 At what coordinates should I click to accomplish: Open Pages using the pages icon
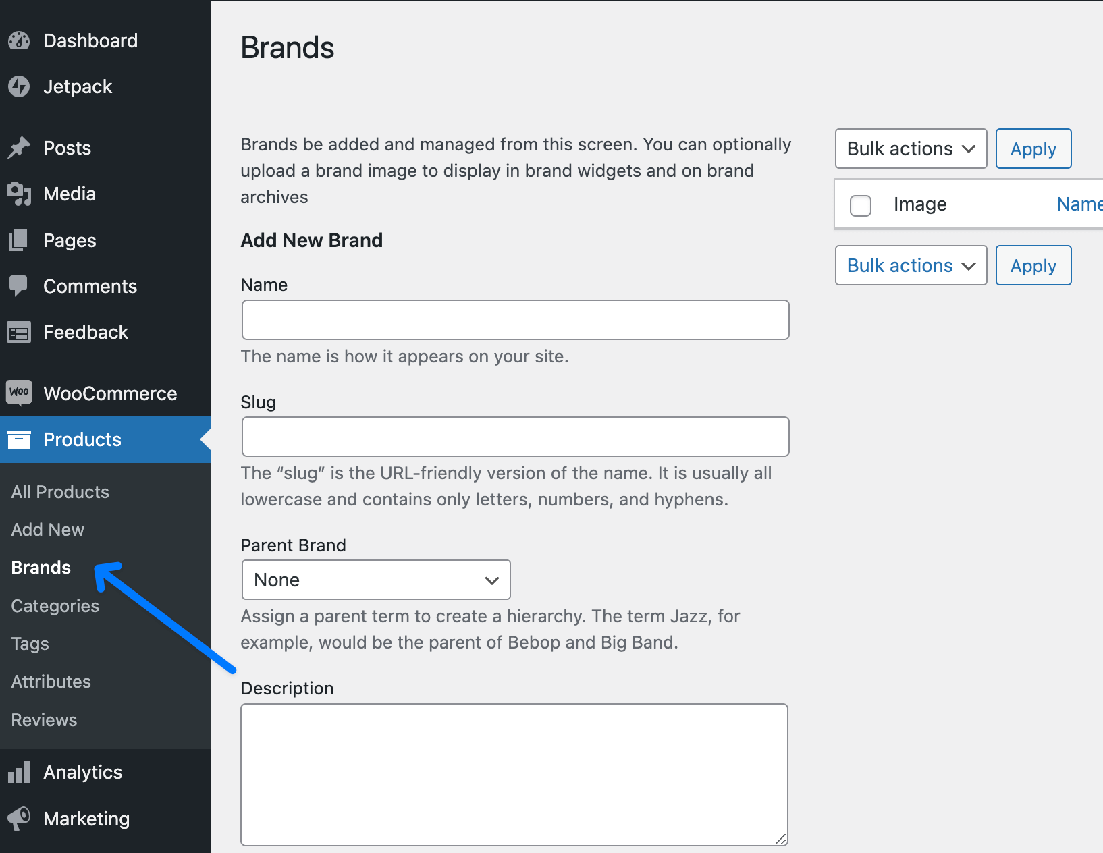coord(19,240)
